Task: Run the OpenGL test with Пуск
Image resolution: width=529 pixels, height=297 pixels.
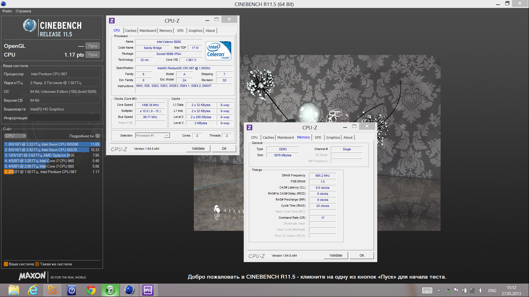Action: [93, 46]
